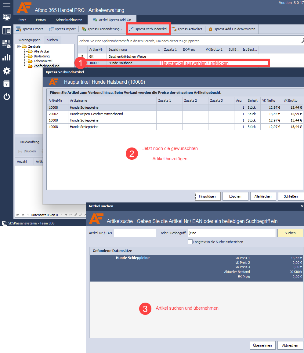
Task: Click the pencil edit icon in Datensatz navigator
Action: (76, 215)
